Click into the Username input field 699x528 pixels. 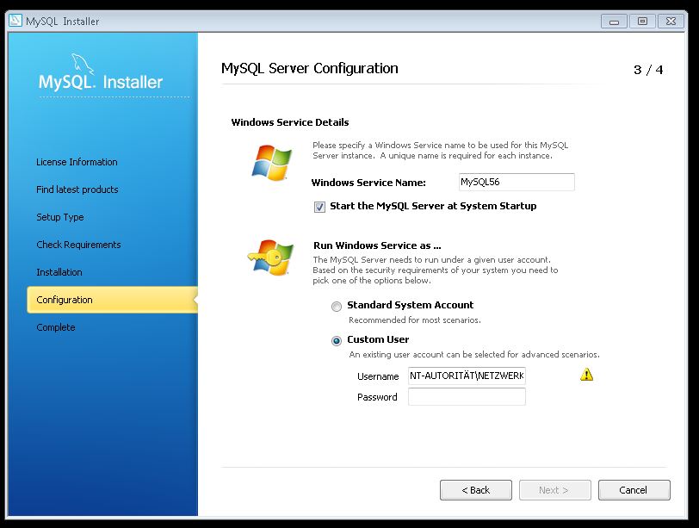pos(467,376)
